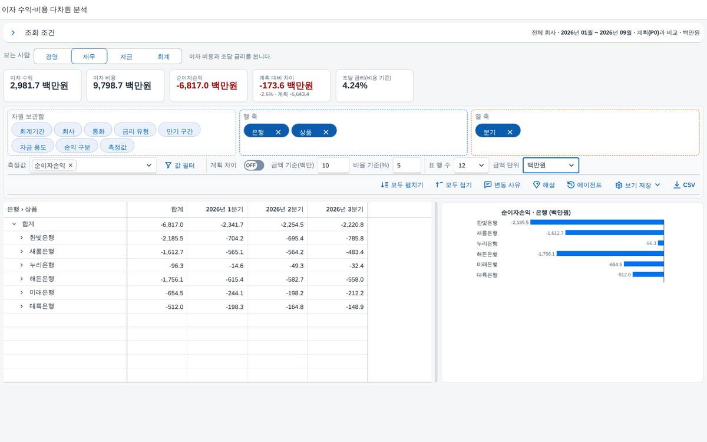The width and height of the screenshot is (707, 442).
Task: Select the 조달 금리 KPI card
Action: pos(375,85)
